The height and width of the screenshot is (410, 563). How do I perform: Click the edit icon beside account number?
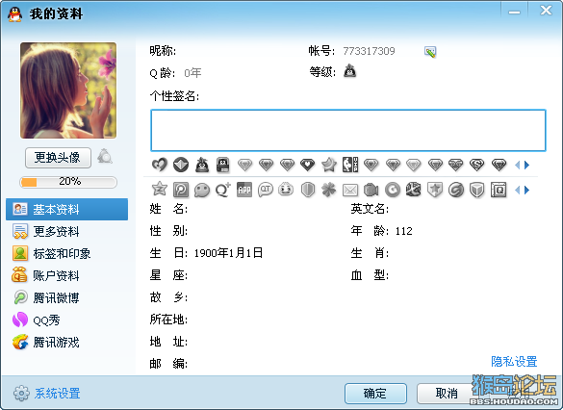(x=430, y=52)
